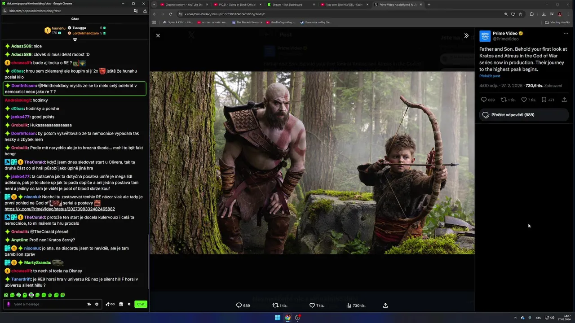Click the x.com address bar
Viewport: 575px width, 323px height.
(x=341, y=14)
